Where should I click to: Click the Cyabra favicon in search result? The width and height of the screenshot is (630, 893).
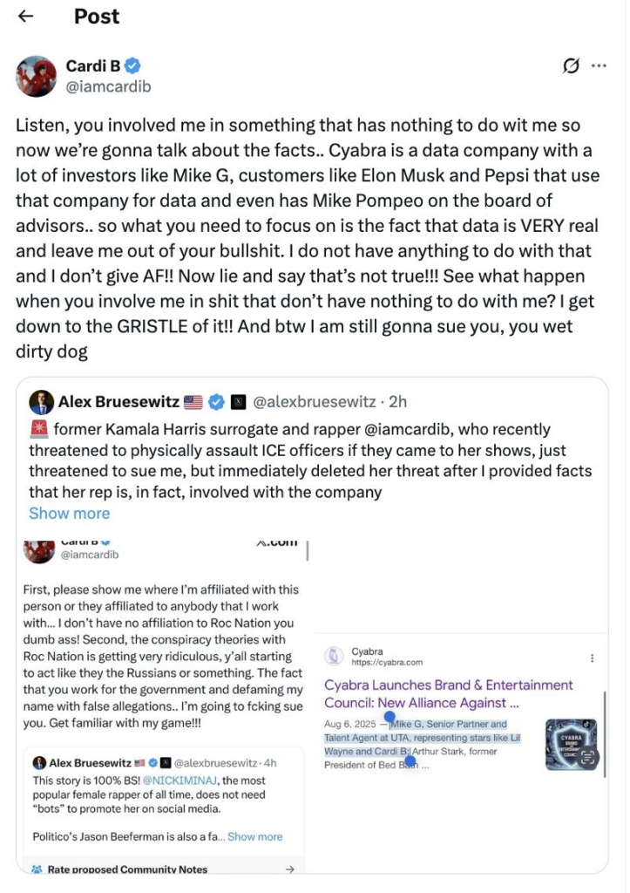point(333,656)
